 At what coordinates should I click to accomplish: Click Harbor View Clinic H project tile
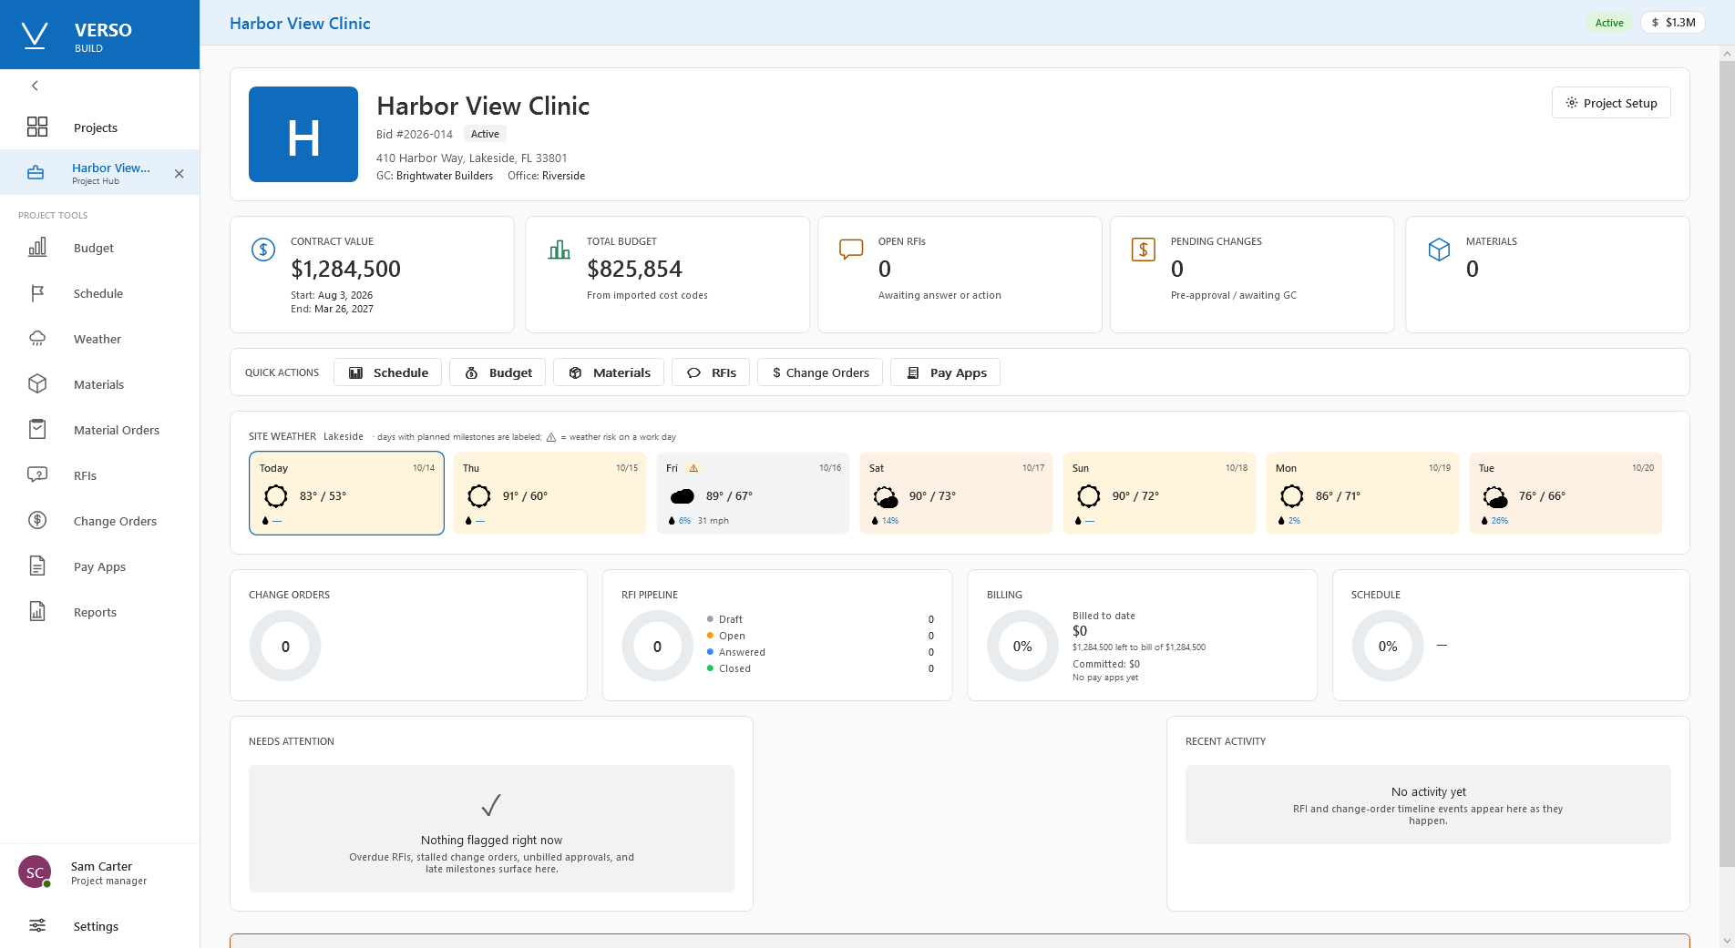tap(303, 135)
